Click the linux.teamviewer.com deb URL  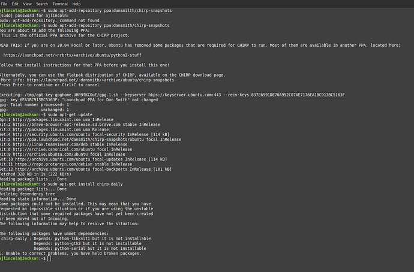(x=52, y=144)
